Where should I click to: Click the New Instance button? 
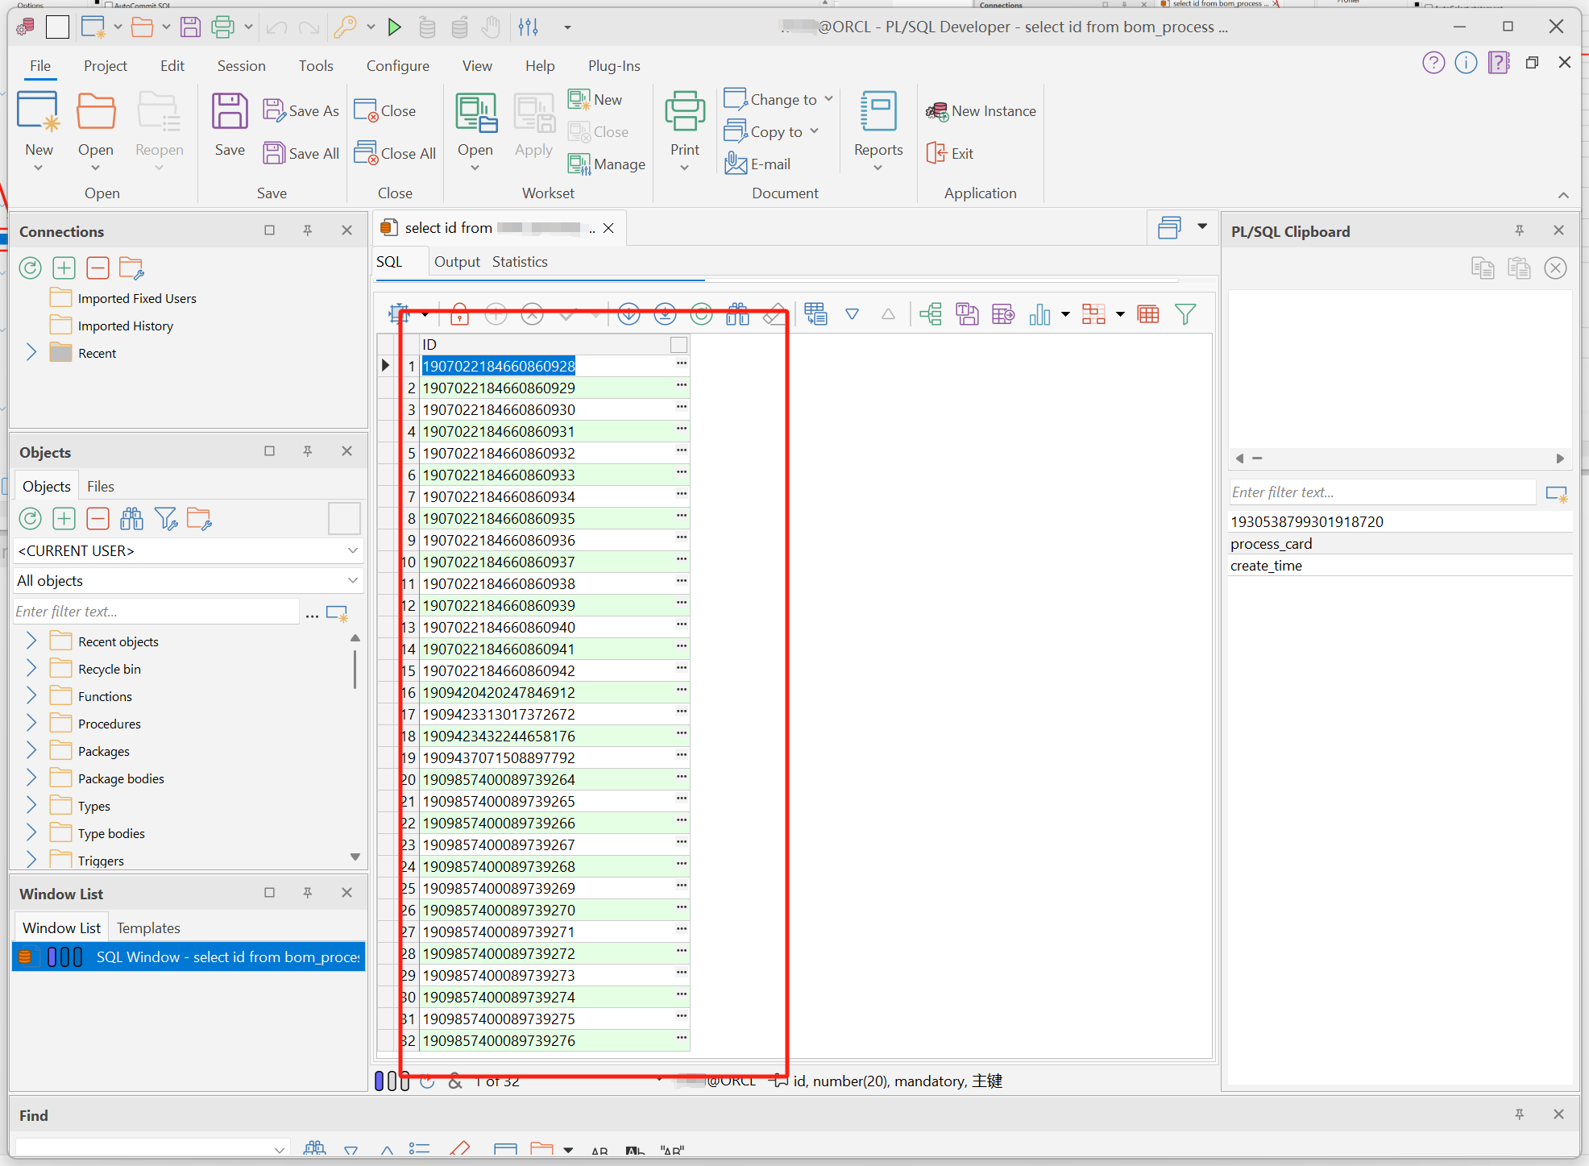pos(981,111)
